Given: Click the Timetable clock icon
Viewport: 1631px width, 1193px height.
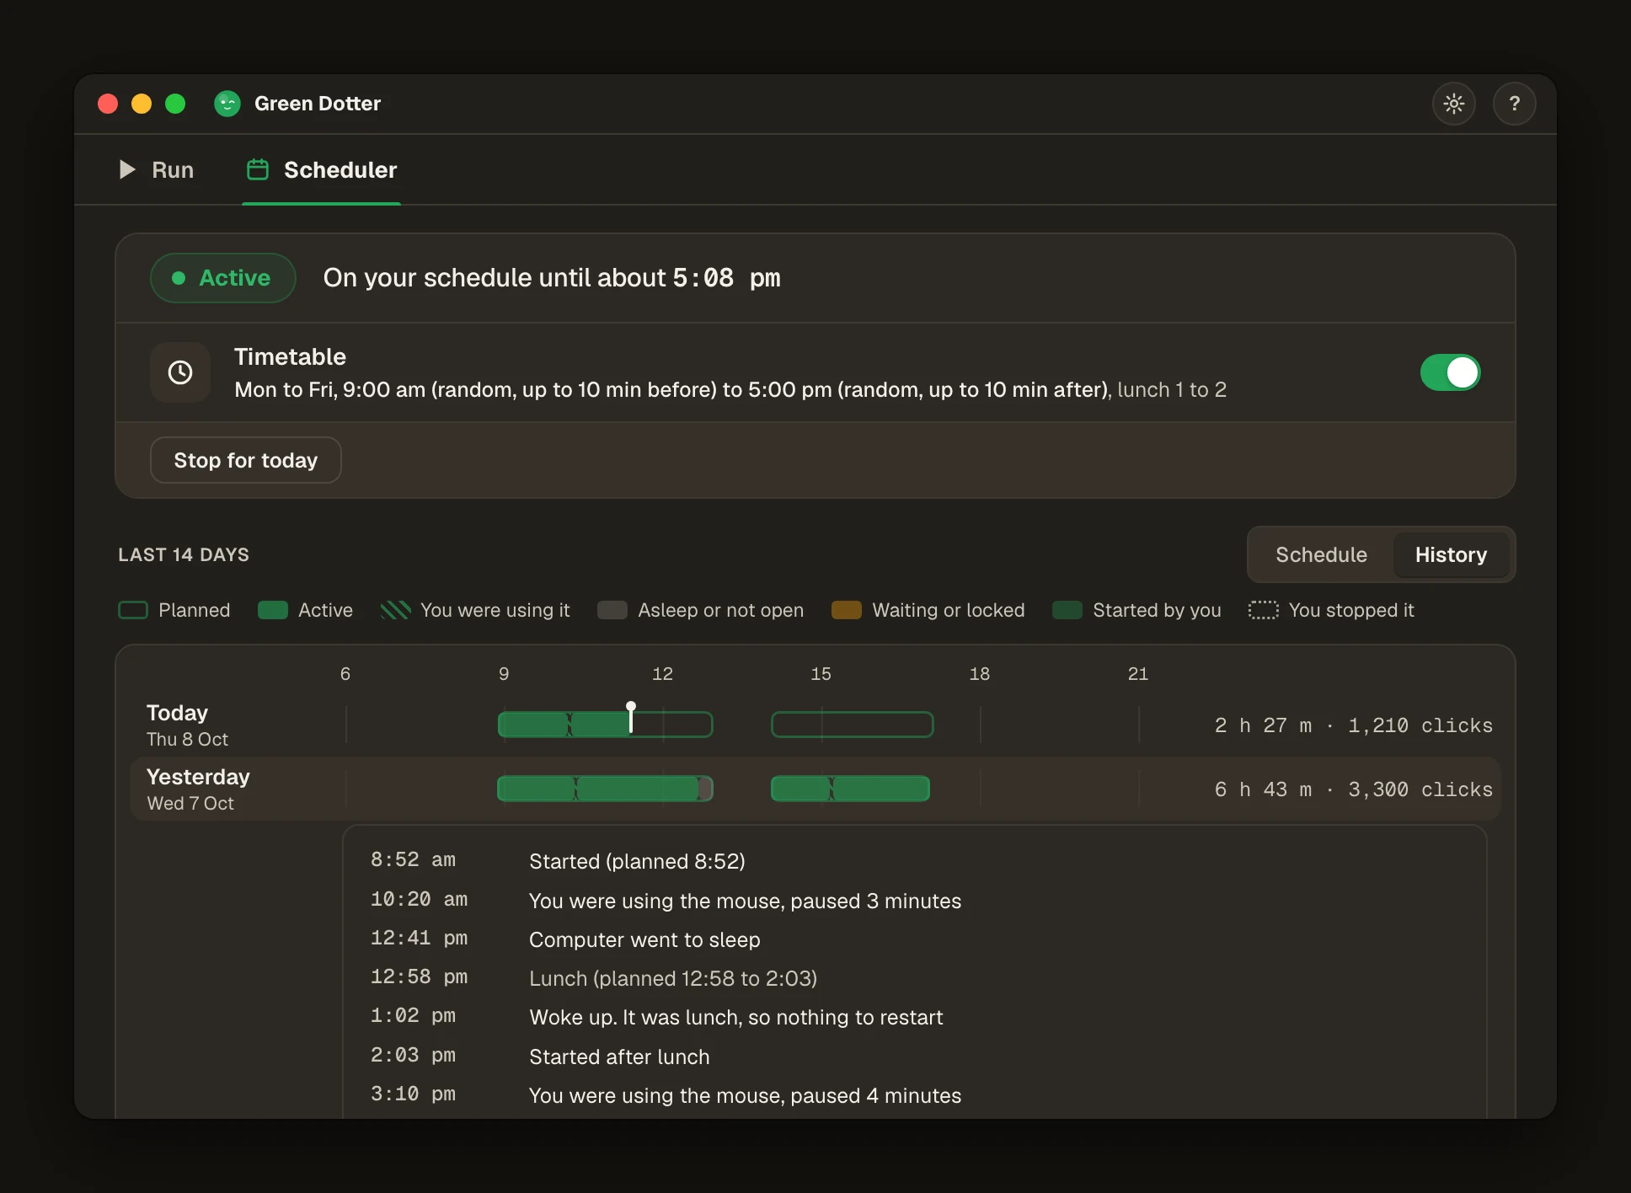Looking at the screenshot, I should click(180, 372).
